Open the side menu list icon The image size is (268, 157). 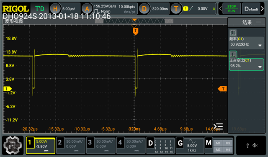pyautogui.click(x=218, y=126)
